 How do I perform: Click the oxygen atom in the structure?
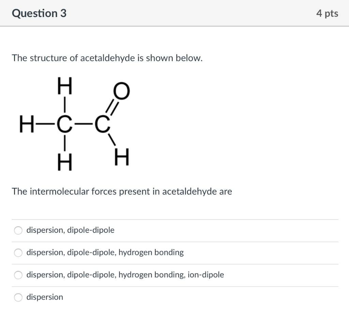point(121,90)
